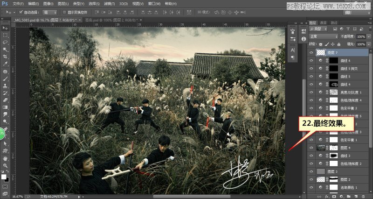Select the Gradient tool
Screen dimensions: 373x199
coord(5,107)
